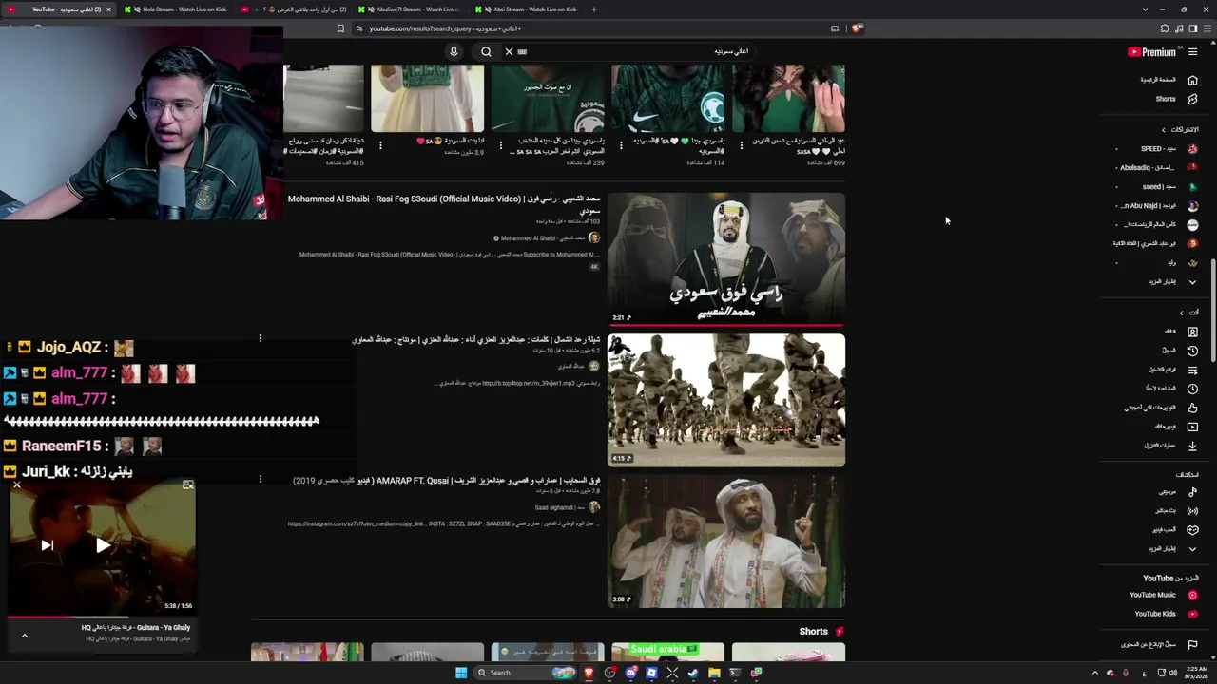This screenshot has width=1217, height=684.
Task: Open Liked videos in the sidebar
Action: 1192,408
